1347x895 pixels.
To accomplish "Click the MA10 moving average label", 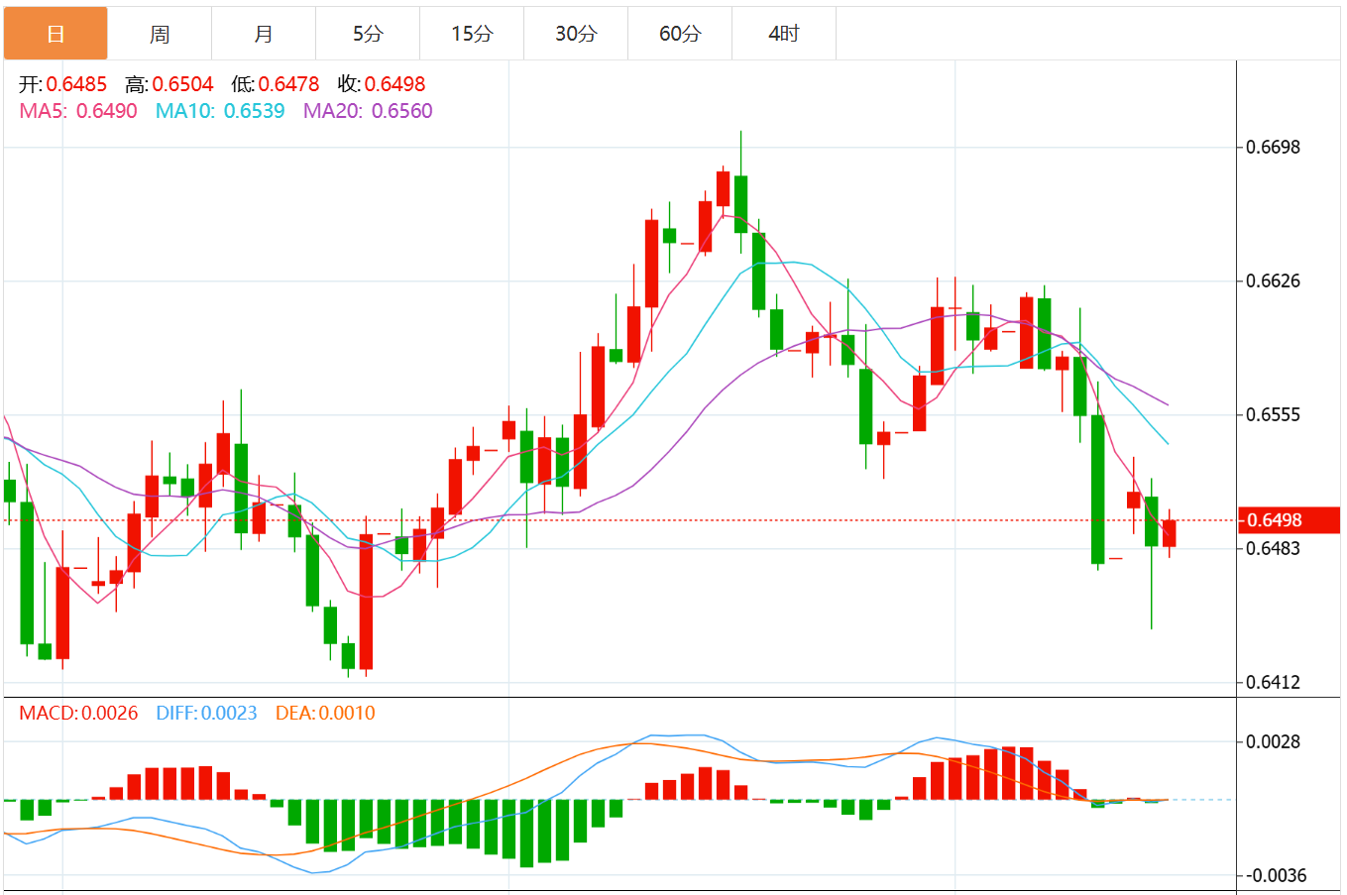I will [x=220, y=111].
